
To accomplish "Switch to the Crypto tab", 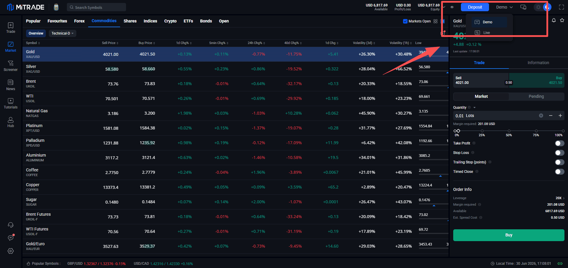I will point(170,21).
